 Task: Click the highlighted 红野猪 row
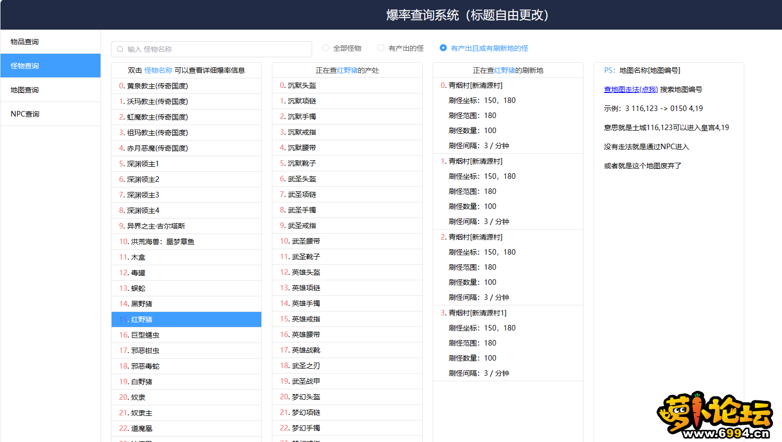[186, 319]
